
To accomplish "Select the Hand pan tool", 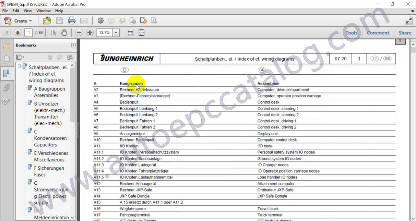I will point(64,32).
